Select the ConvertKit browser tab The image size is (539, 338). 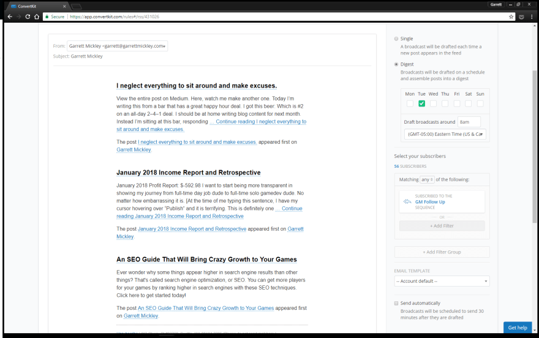pos(38,6)
